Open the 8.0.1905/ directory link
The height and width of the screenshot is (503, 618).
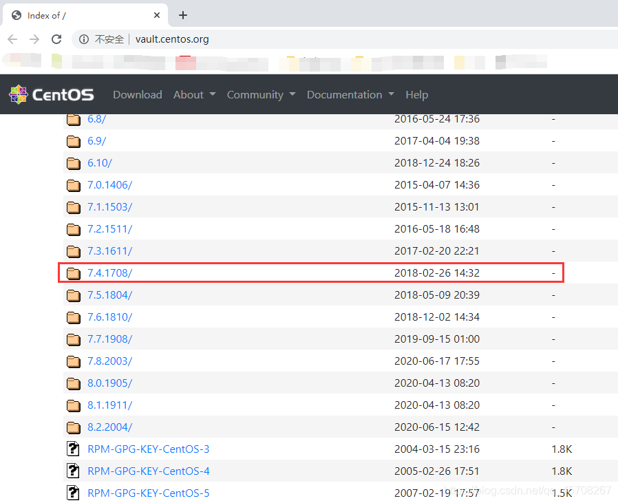[x=110, y=383]
